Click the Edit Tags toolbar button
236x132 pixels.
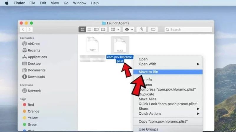[x=153, y=30]
